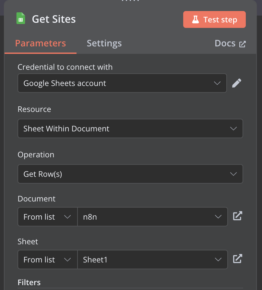Click the external link icon beside Docs
Viewport: 262px width, 290px height.
coord(243,44)
